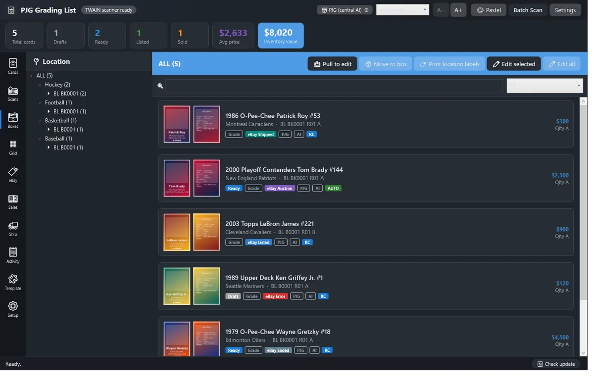Click Draft tag on Ken Griffey card

233,296
